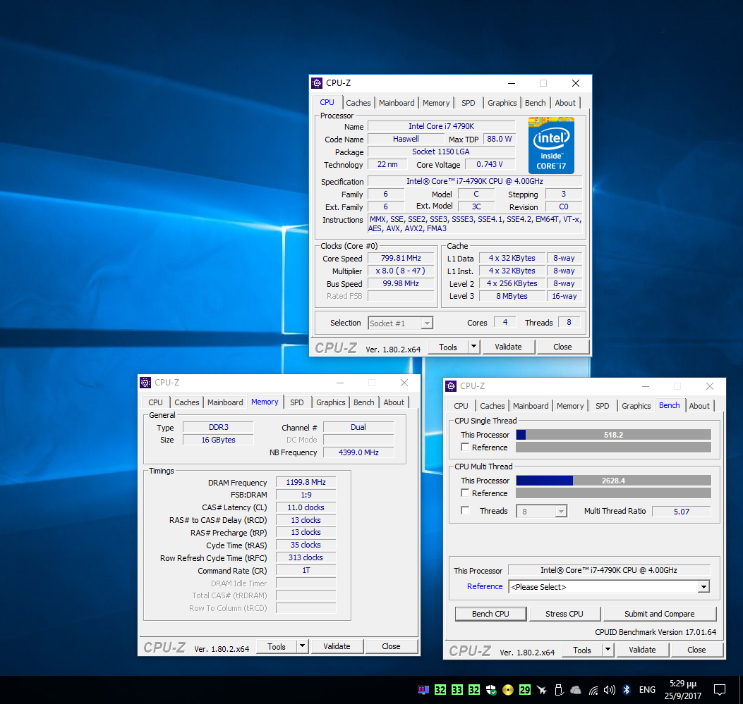Open the Action Center notification icon
Image resolution: width=743 pixels, height=704 pixels.
pos(719,690)
